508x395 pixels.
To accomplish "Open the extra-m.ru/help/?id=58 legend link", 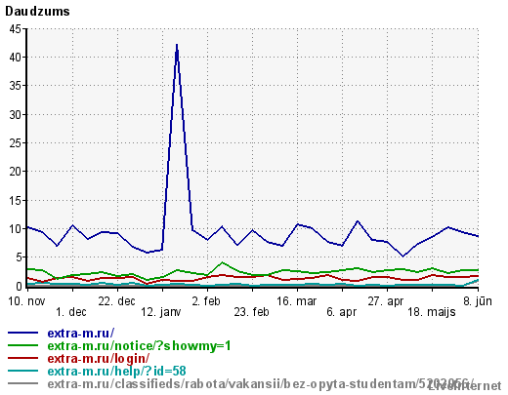I will (116, 371).
